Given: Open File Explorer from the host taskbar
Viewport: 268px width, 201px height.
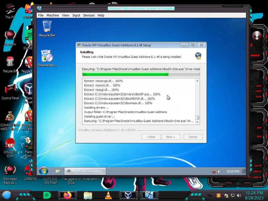Looking at the screenshot, I should tap(88, 195).
